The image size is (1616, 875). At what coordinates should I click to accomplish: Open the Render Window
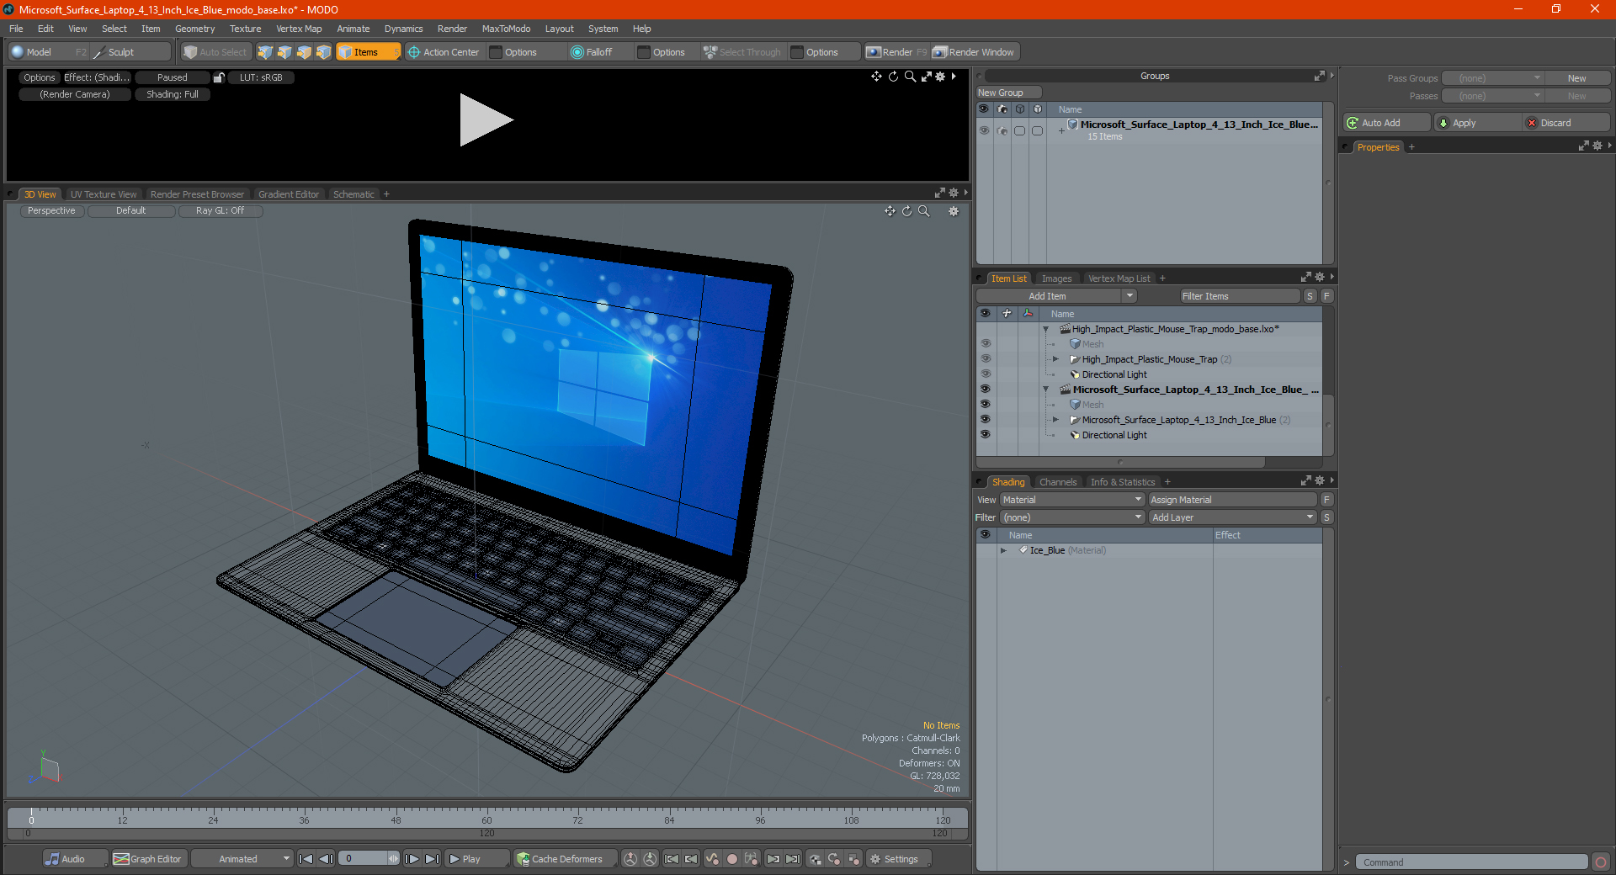(975, 52)
